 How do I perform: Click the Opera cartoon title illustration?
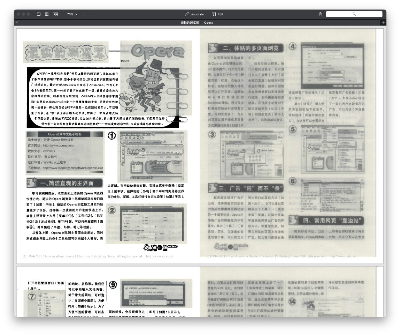[156, 79]
